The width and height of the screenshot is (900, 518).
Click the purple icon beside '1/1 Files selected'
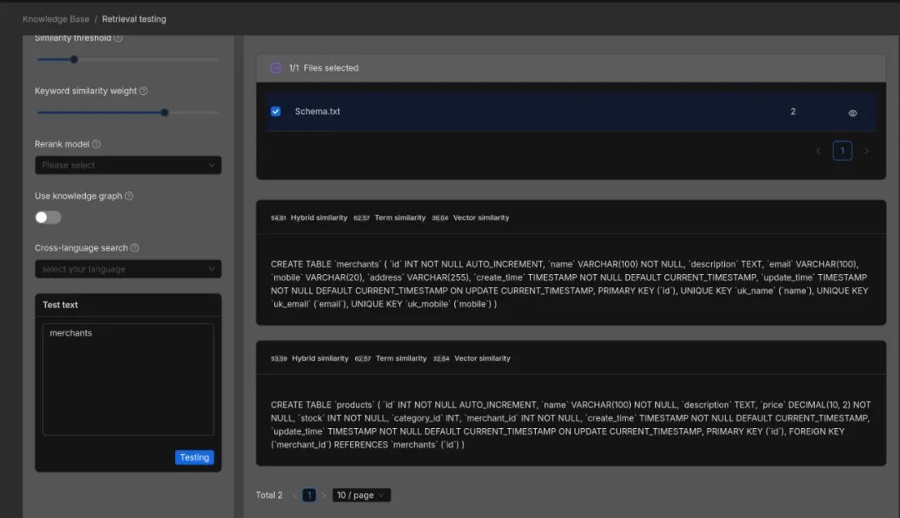(277, 67)
